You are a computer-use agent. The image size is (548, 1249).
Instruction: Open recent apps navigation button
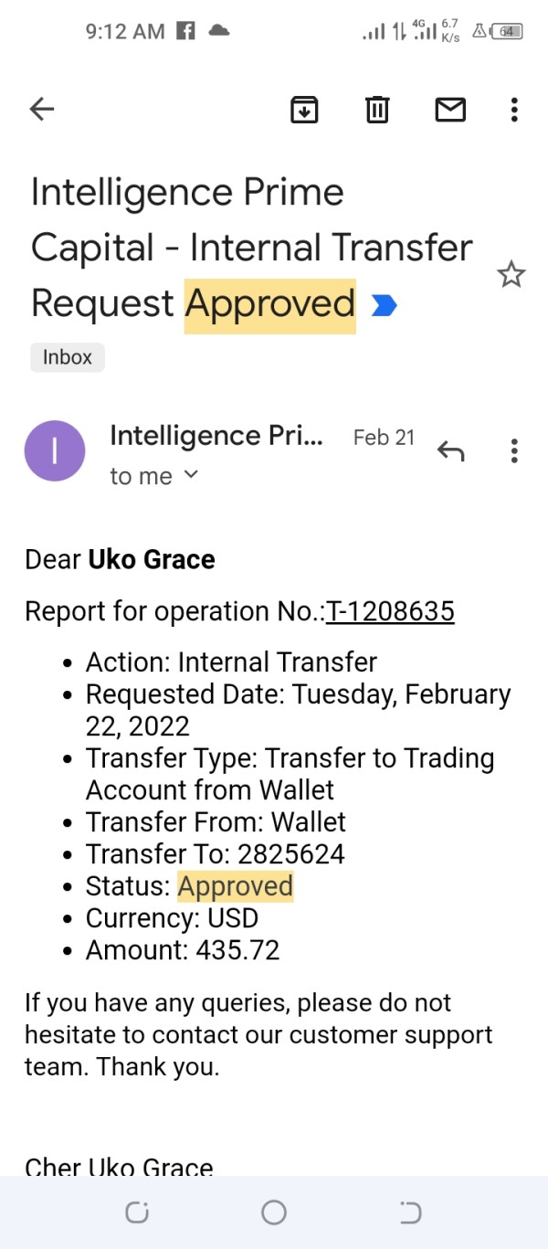[137, 1212]
